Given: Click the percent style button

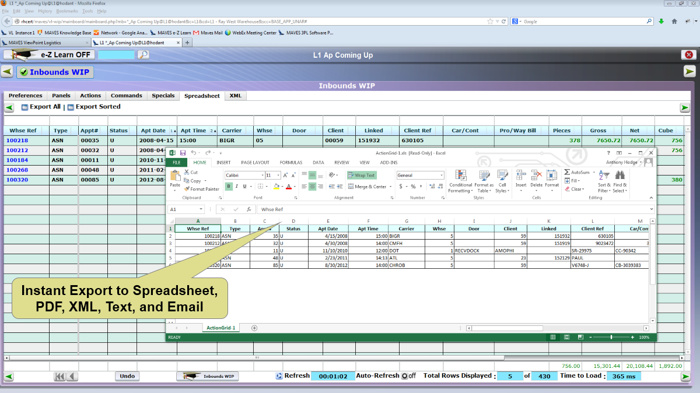Looking at the screenshot, I should (x=413, y=187).
